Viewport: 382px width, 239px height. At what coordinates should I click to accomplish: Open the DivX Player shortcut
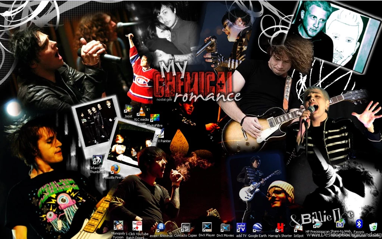tap(207, 227)
